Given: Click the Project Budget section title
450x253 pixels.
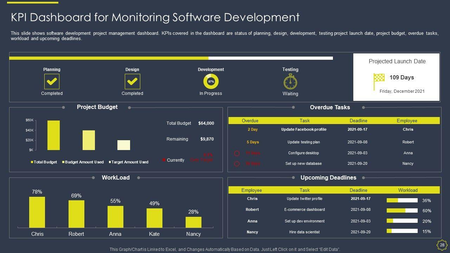Looking at the screenshot, I should [97, 107].
